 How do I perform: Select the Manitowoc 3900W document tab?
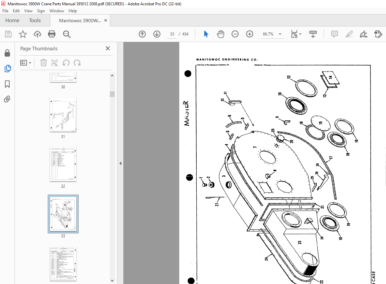[x=80, y=21]
